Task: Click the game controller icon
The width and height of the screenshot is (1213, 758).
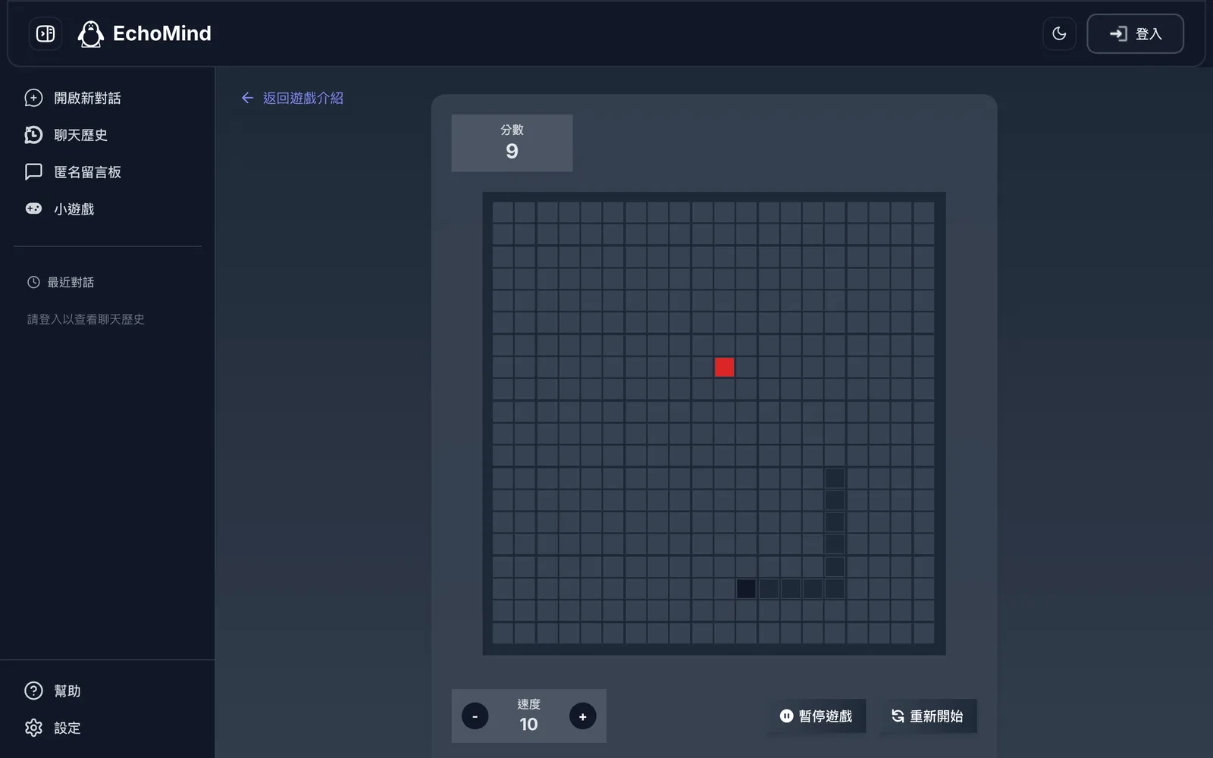Action: point(33,208)
